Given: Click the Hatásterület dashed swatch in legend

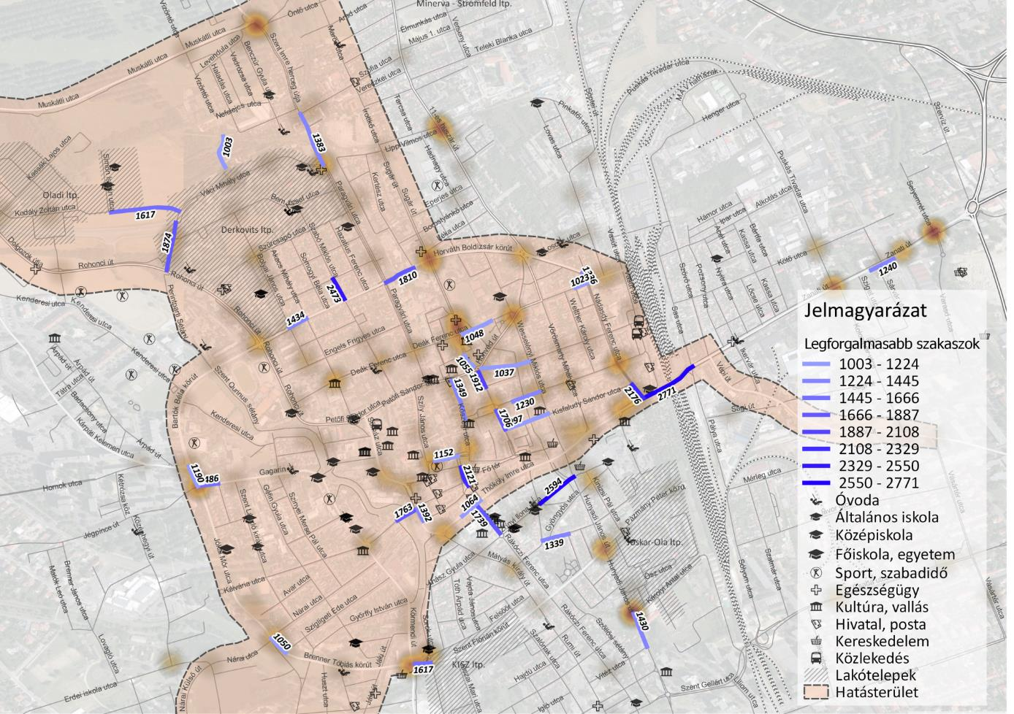Looking at the screenshot, I should pos(815,692).
